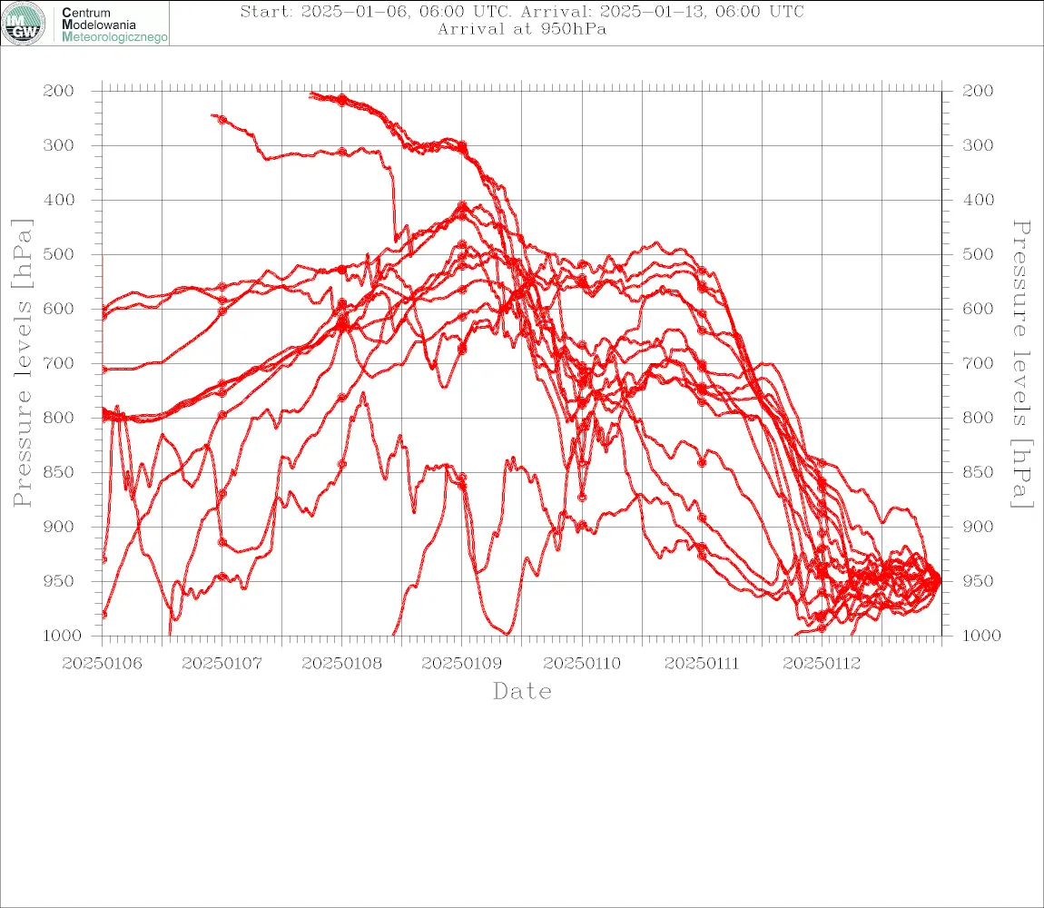Click the left axis 950 label
Viewport: 1044px width, 908px height.
(x=59, y=581)
